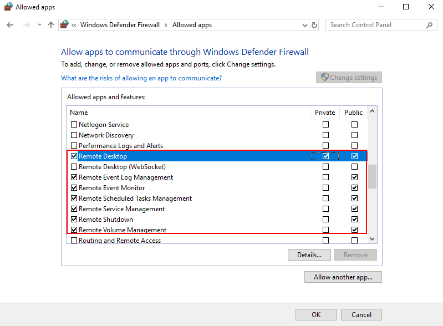Click the Details... button
Screen dimensions: 443x326
[x=309, y=255]
